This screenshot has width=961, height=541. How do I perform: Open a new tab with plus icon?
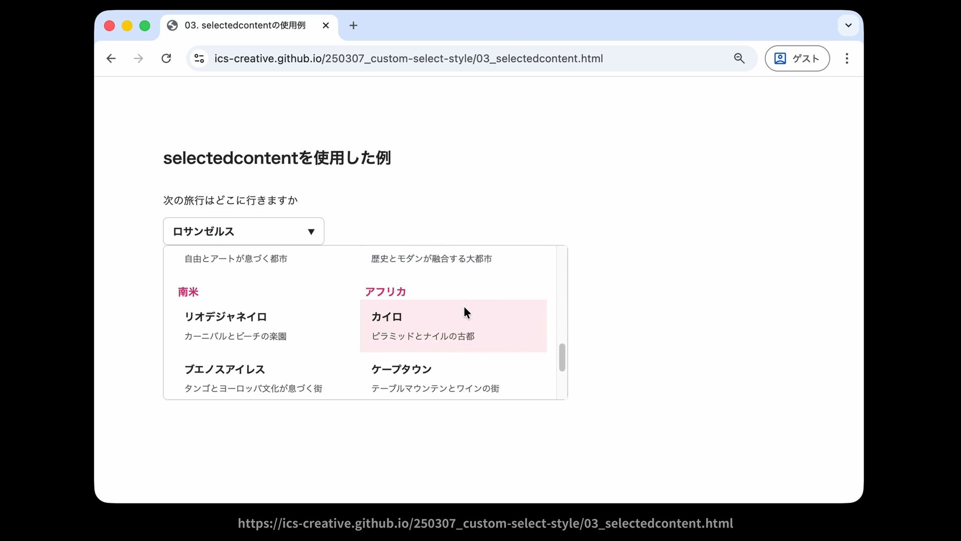pyautogui.click(x=353, y=26)
